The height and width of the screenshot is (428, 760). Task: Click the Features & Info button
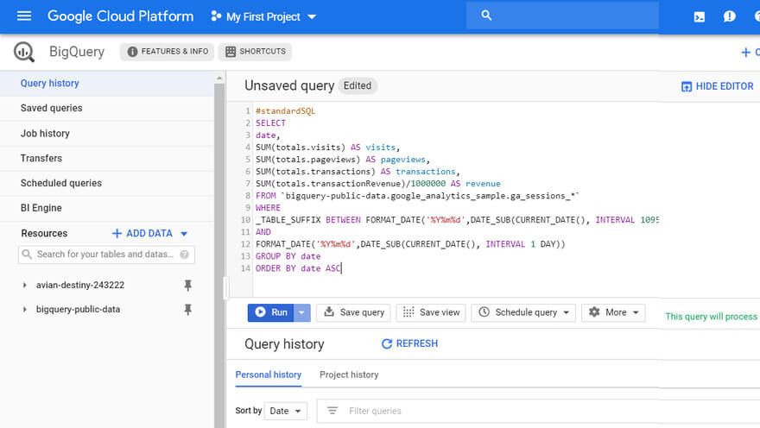point(168,52)
